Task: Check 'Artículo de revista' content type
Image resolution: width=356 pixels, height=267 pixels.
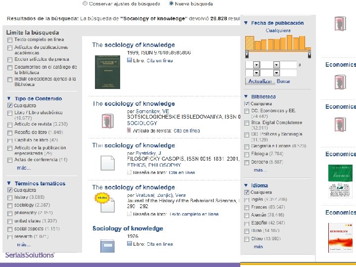Action: coord(10,125)
